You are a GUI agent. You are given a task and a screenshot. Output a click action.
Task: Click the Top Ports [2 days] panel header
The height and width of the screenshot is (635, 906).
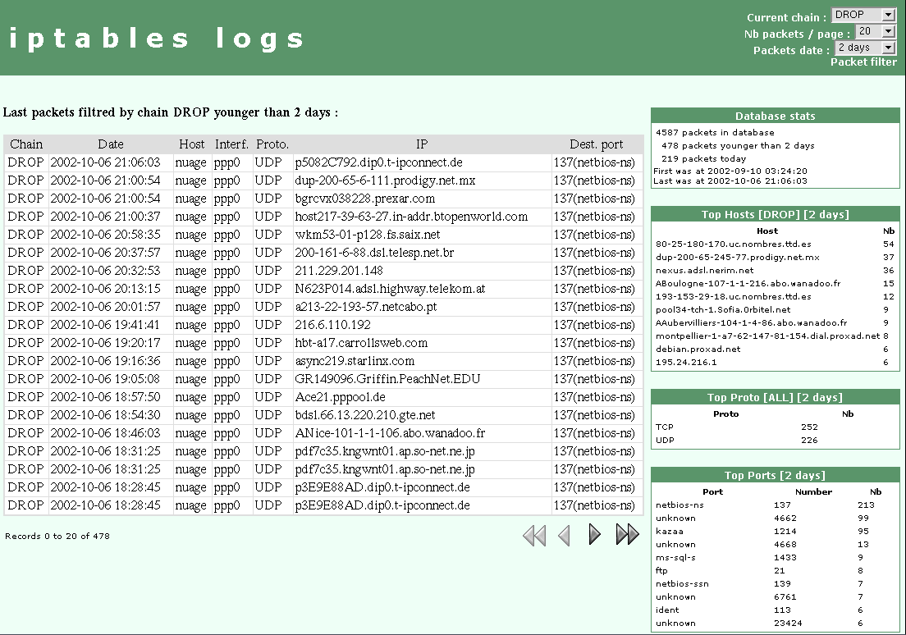click(775, 474)
